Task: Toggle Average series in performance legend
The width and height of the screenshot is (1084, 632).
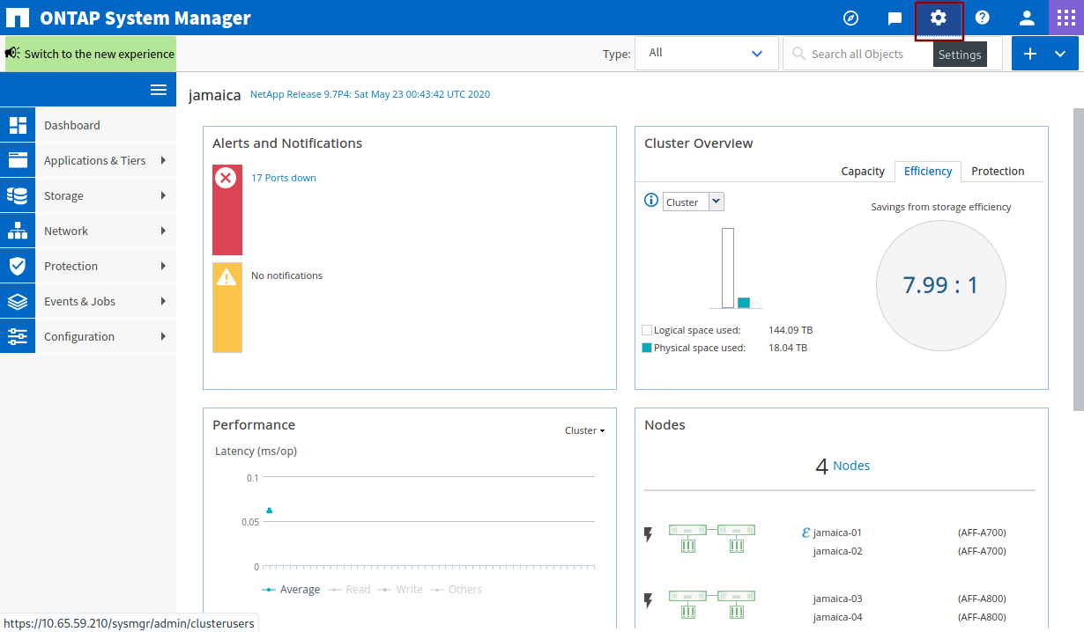Action: pos(291,590)
